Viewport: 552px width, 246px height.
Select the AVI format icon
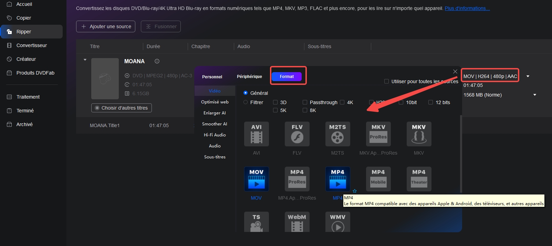pyautogui.click(x=257, y=134)
